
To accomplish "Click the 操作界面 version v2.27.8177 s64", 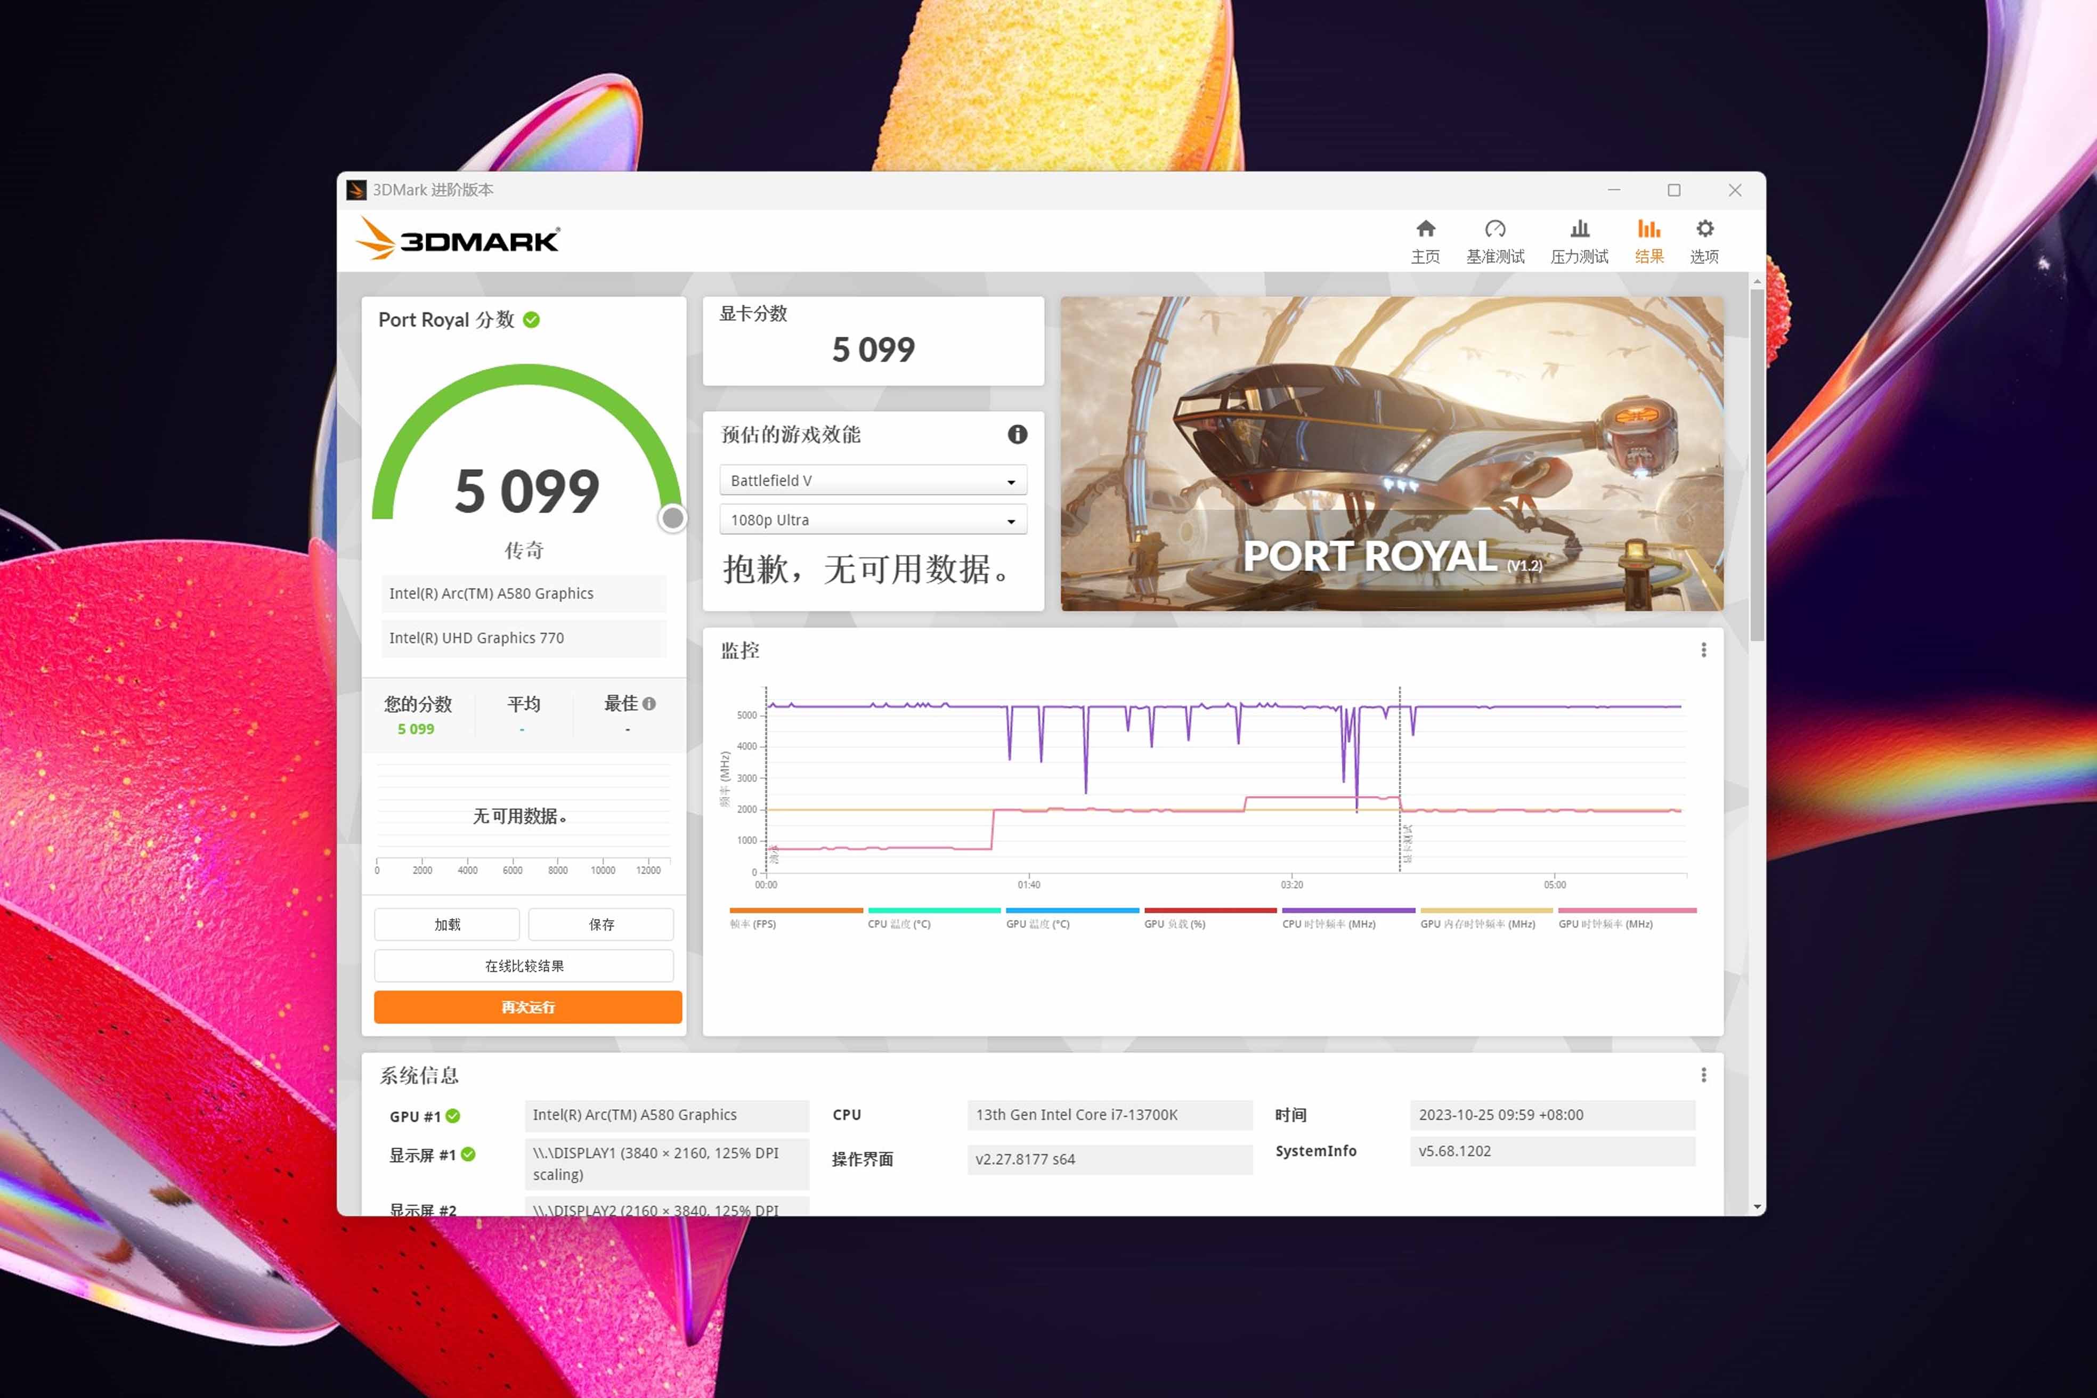I will (x=1110, y=1160).
